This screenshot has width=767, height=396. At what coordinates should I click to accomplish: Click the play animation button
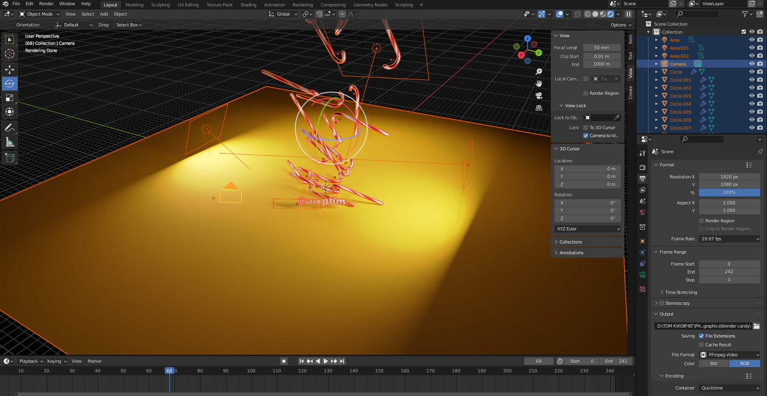click(326, 361)
